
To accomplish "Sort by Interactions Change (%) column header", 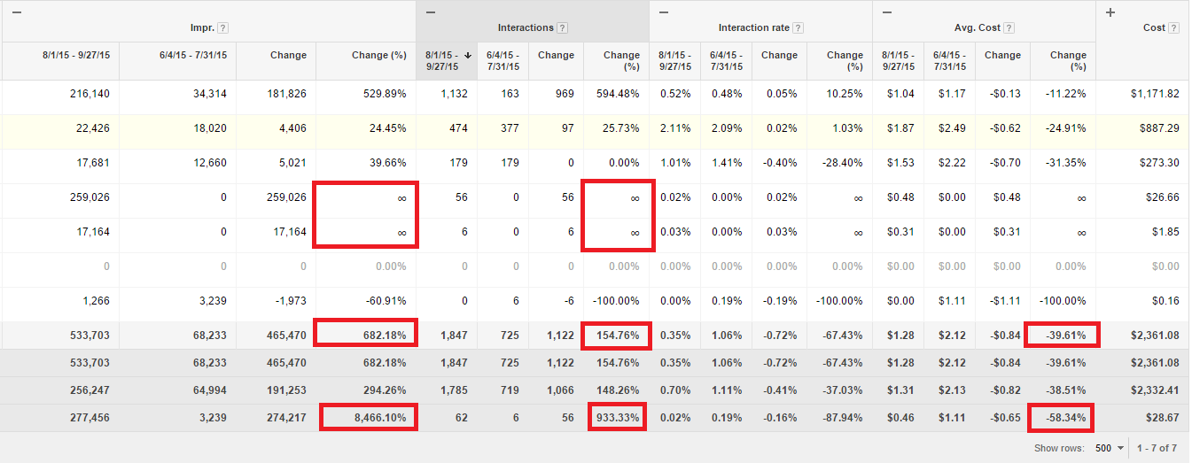I will point(622,60).
